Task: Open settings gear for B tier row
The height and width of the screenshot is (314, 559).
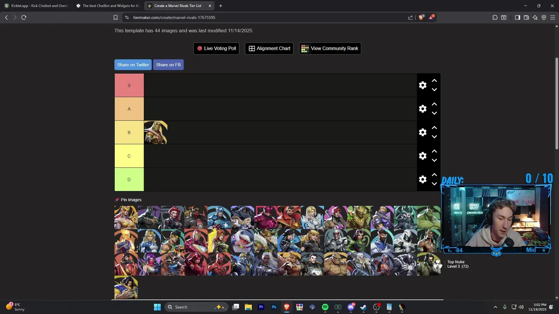Action: [x=422, y=133]
